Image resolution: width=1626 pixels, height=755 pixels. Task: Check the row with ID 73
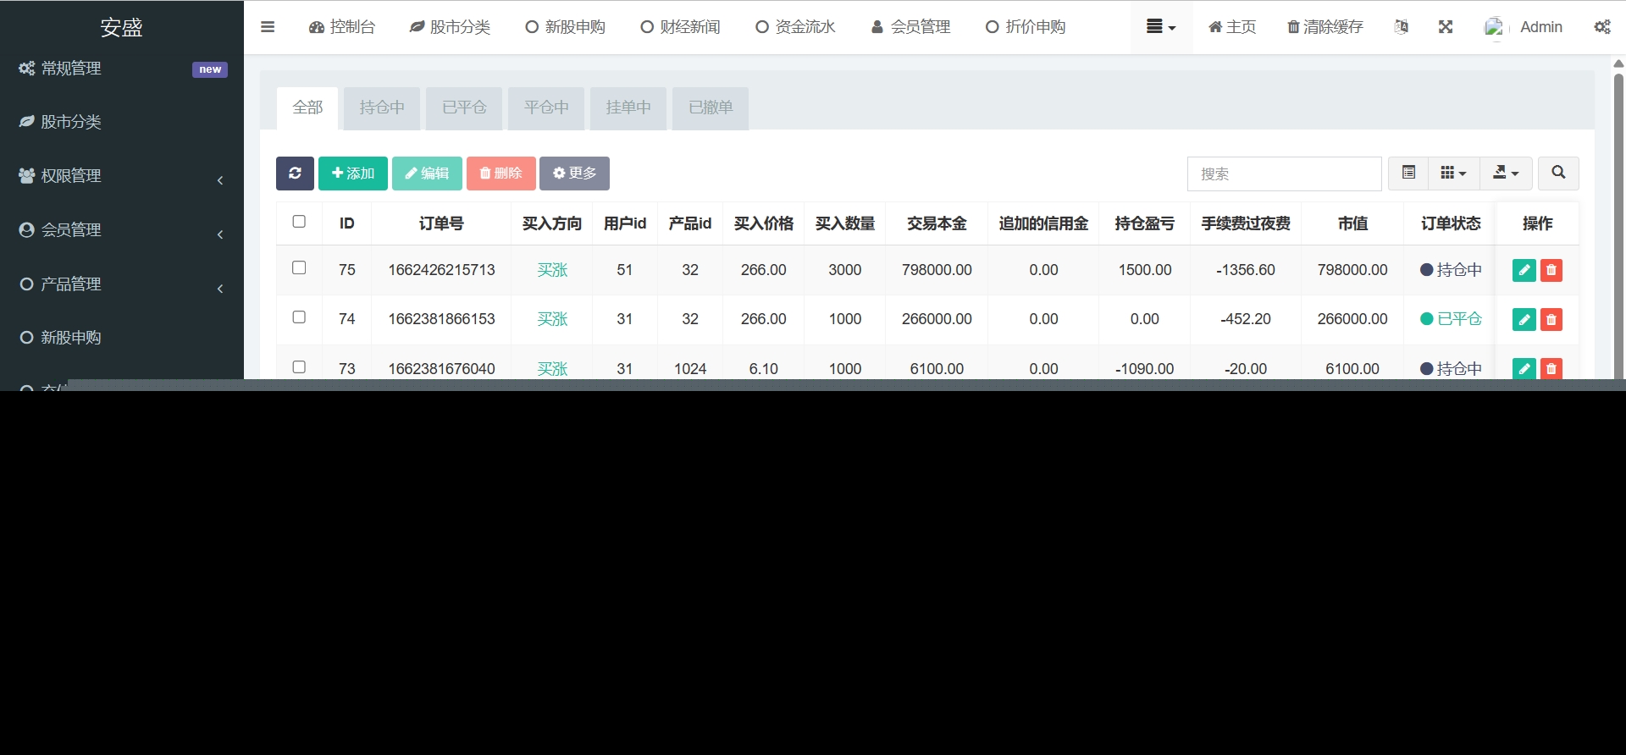point(299,366)
